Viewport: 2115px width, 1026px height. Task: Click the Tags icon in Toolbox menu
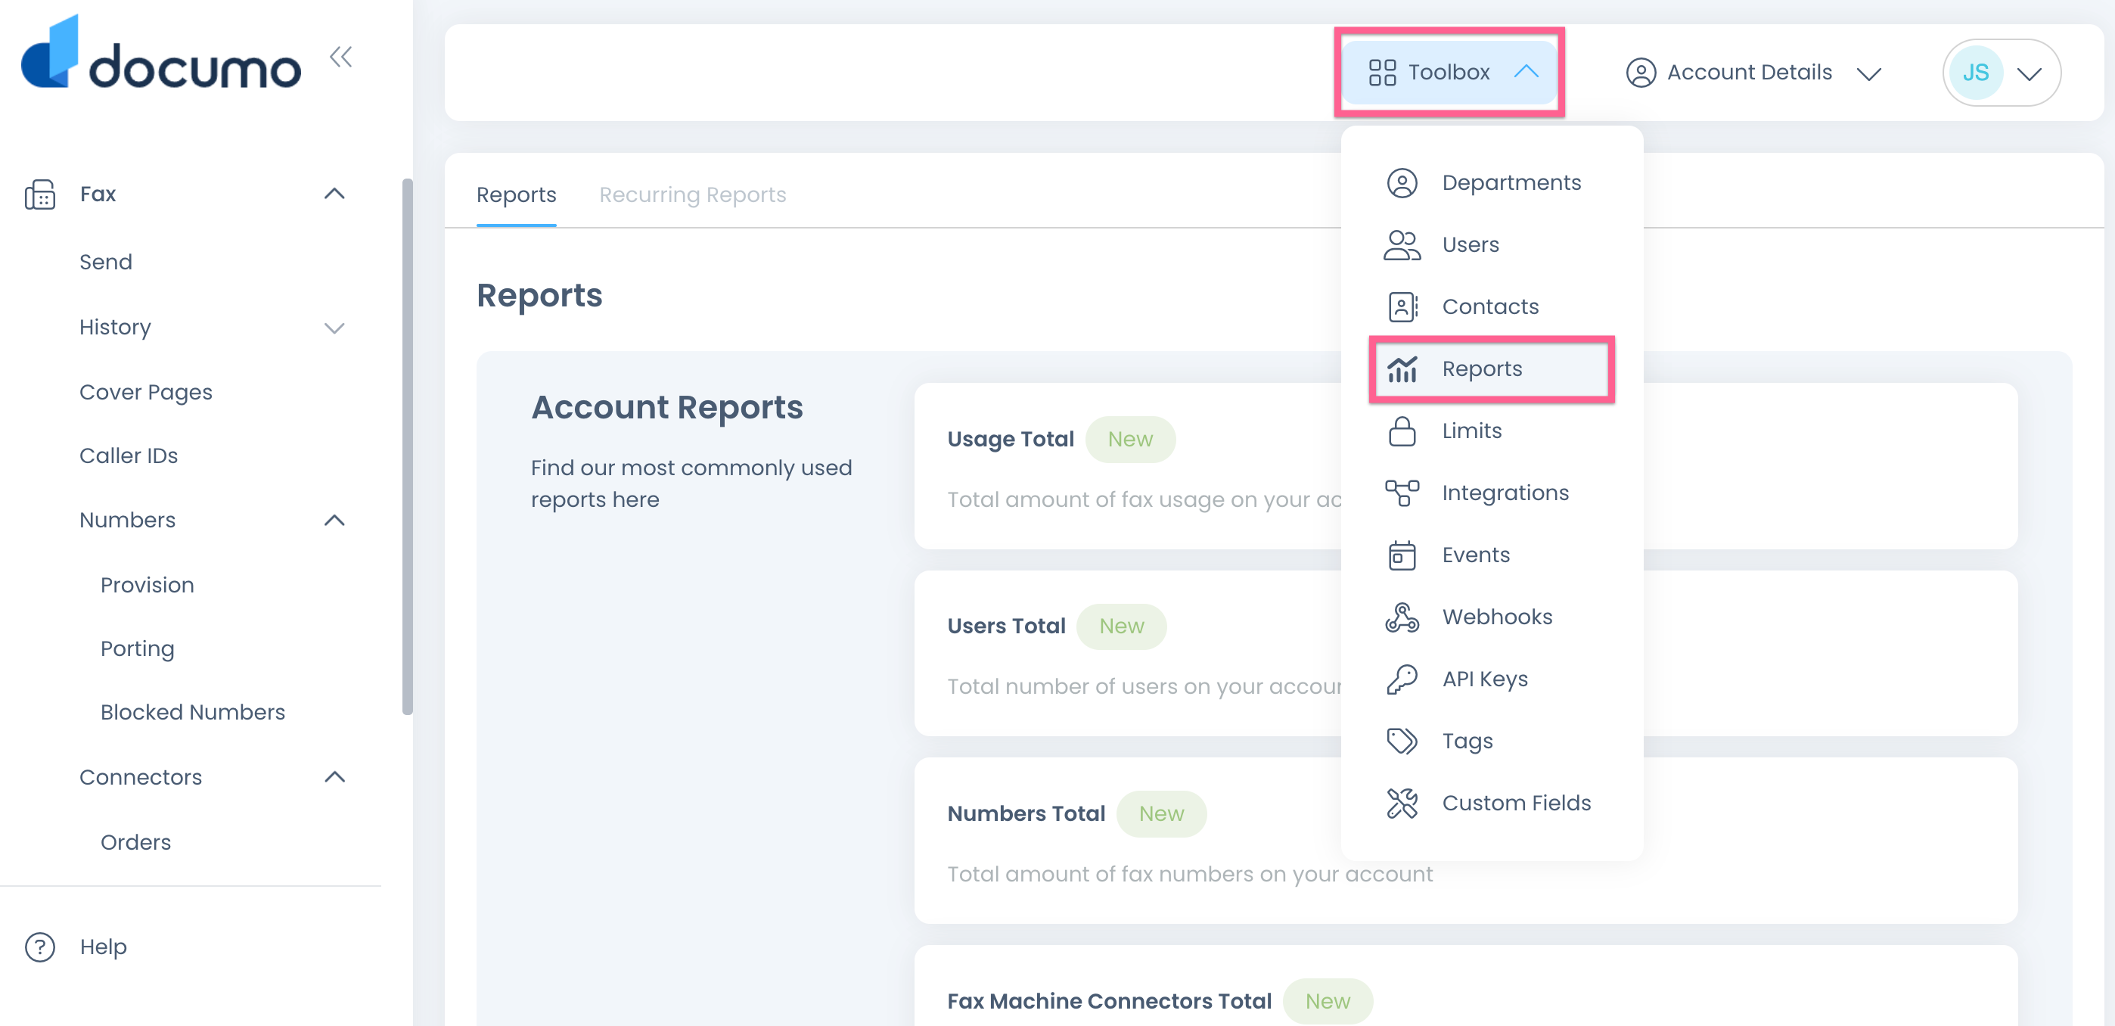click(x=1402, y=741)
